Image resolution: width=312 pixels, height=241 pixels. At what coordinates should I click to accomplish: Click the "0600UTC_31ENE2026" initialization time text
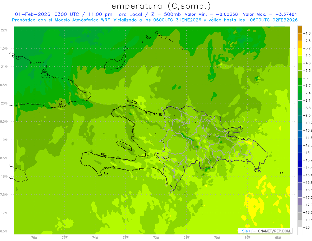click(178, 20)
